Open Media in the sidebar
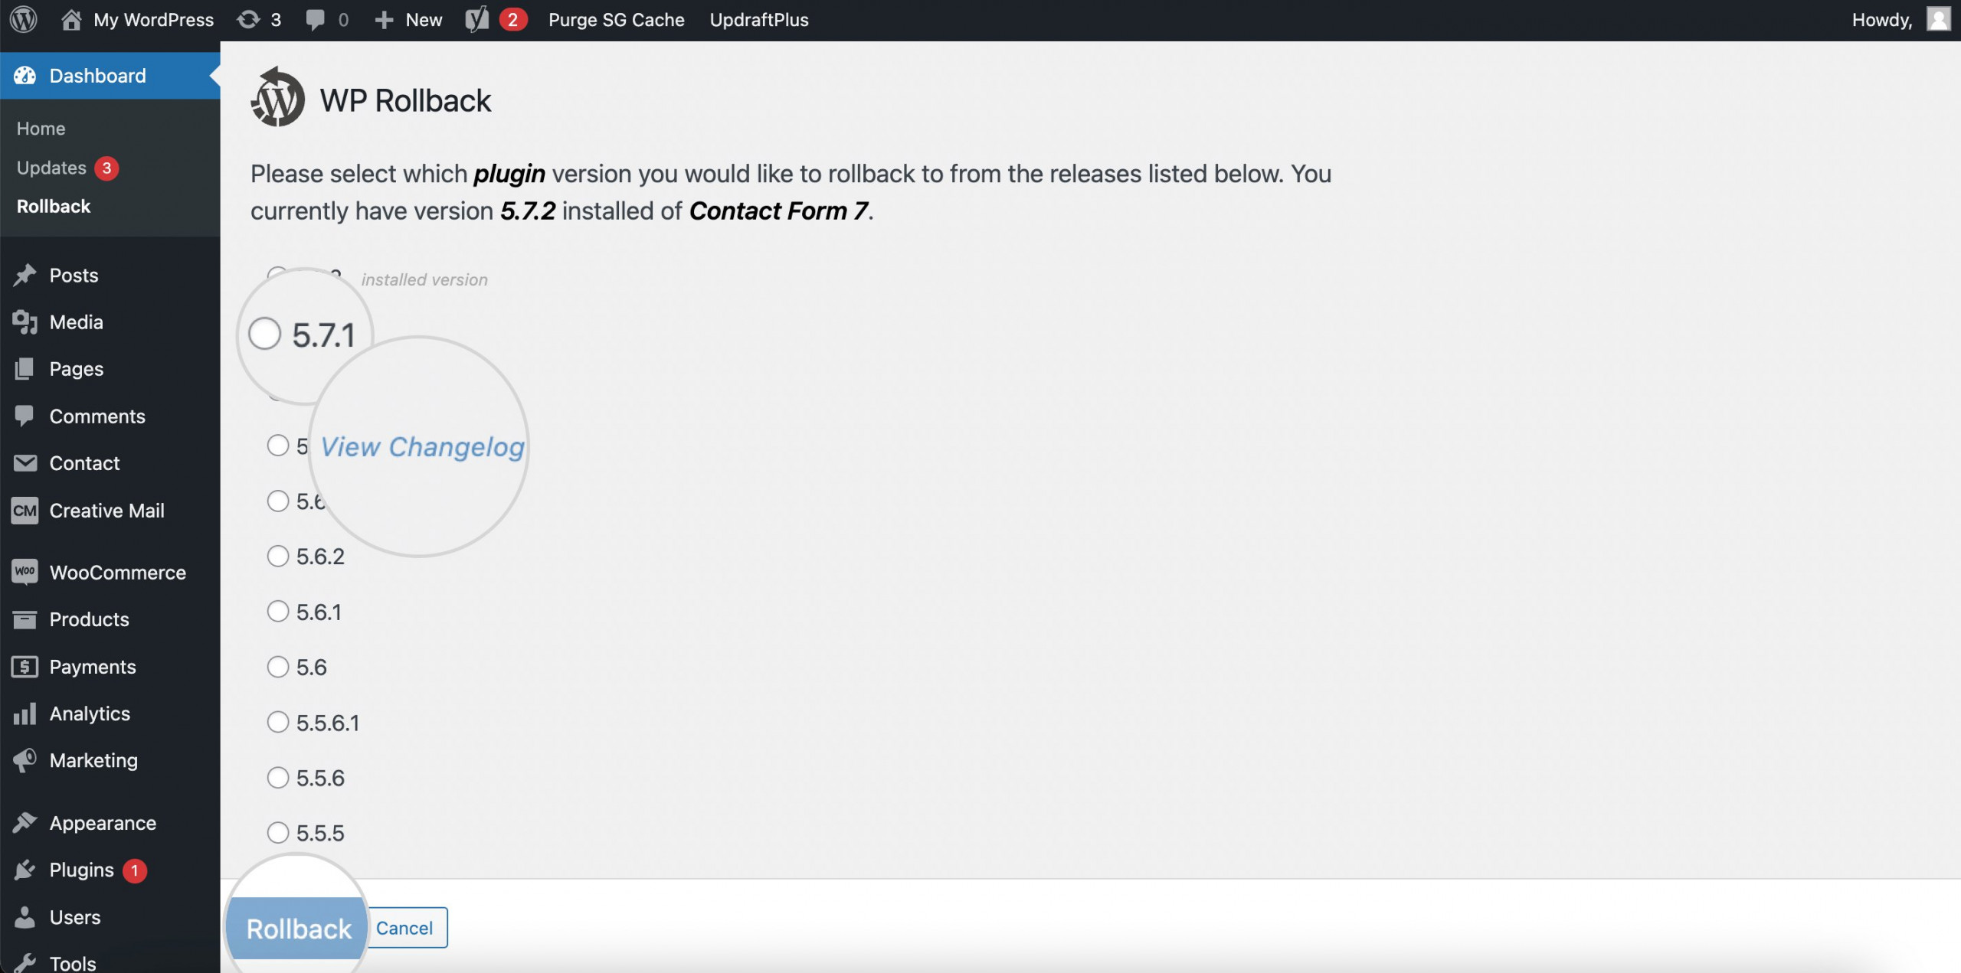 pos(76,322)
